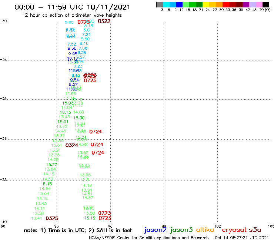Click the wave height value '16.15'

point(66,112)
